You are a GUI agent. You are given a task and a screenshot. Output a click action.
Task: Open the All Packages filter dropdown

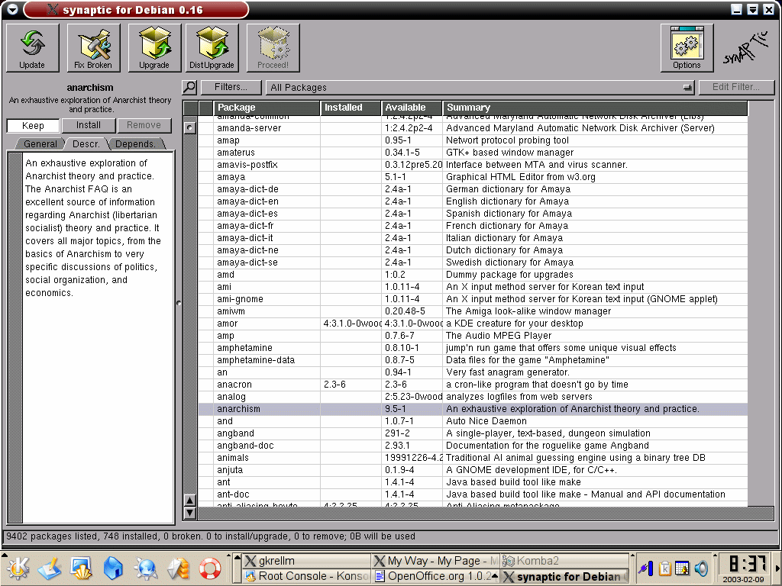(480, 88)
